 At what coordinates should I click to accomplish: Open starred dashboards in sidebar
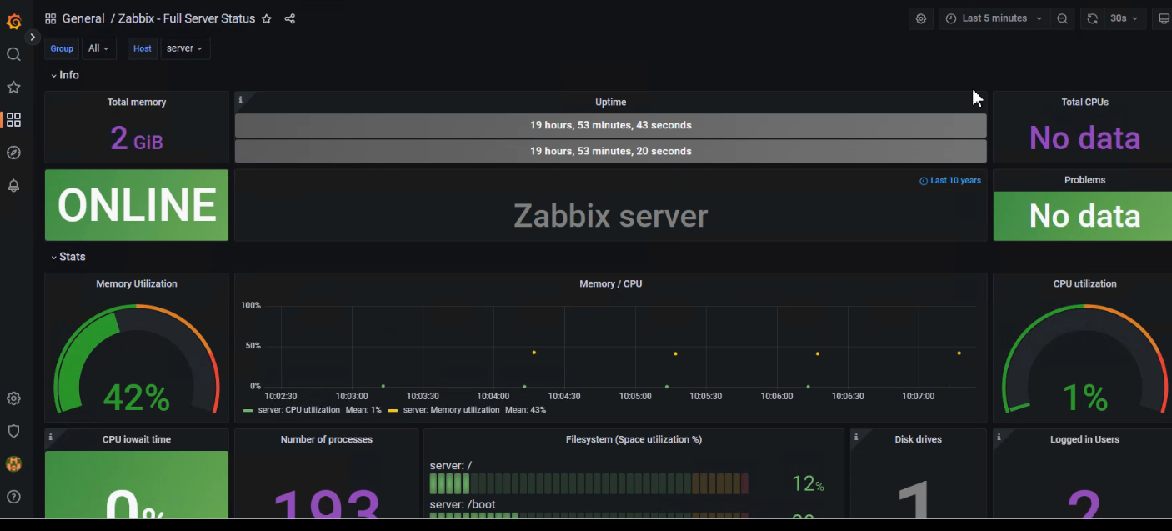point(13,87)
